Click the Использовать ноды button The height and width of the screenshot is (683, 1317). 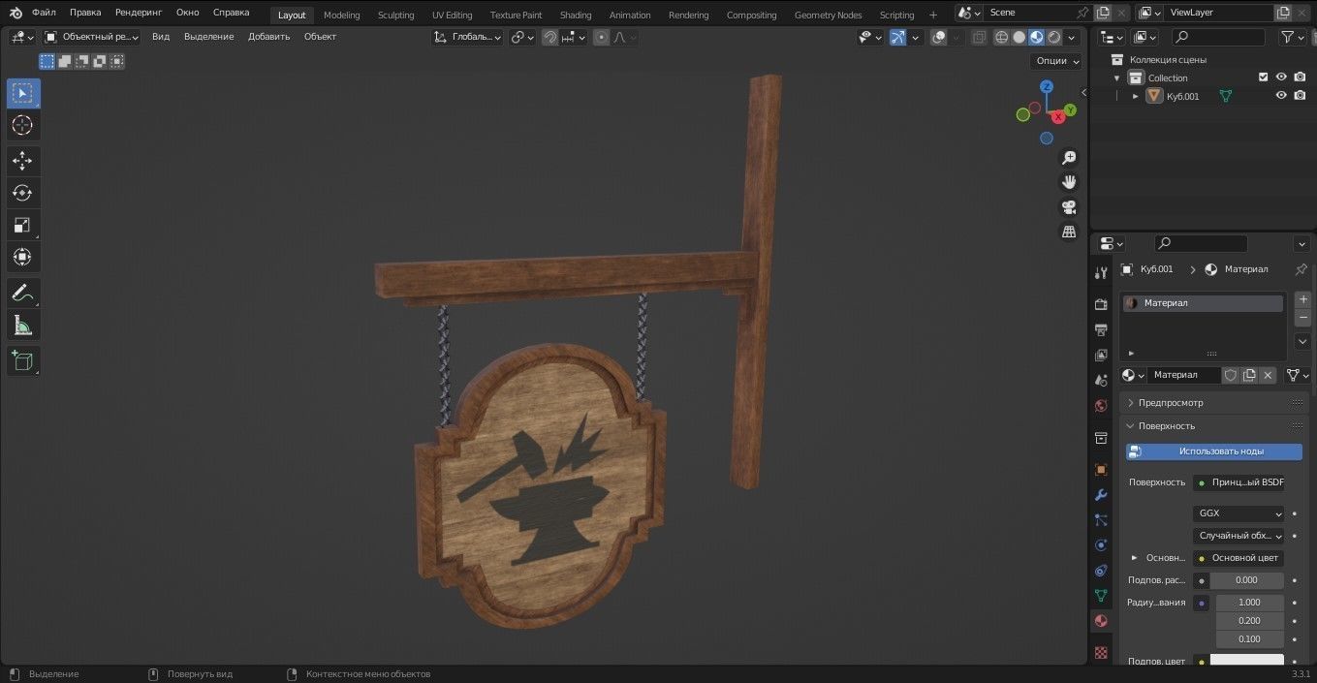[x=1221, y=450]
